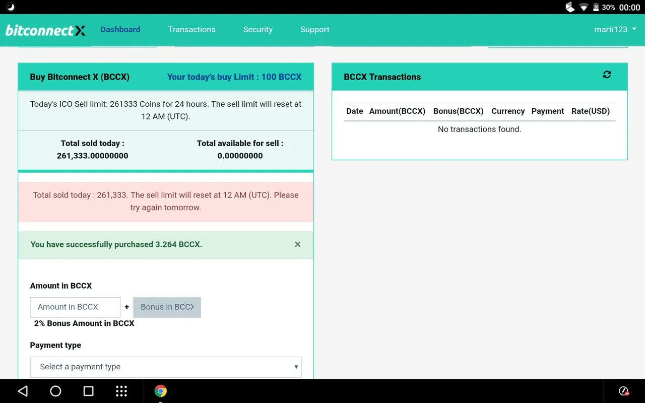Screen dimensions: 645x403
Task: Click the Payment column header
Action: 547,111
